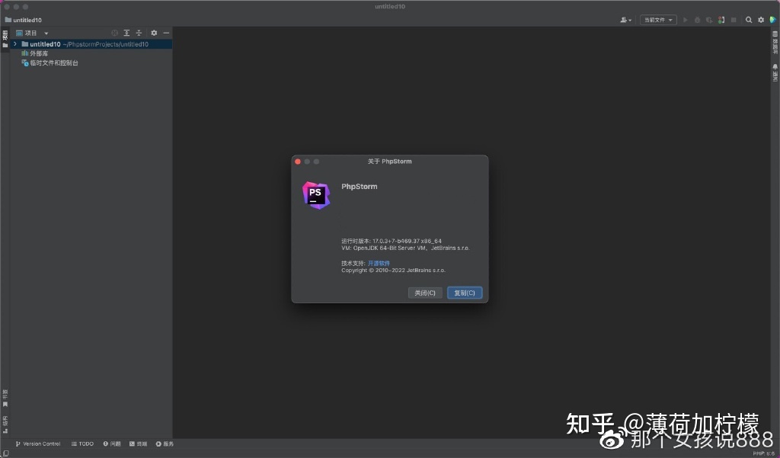The width and height of the screenshot is (780, 458).
Task: Open the user account dropdown in toolbar
Action: coord(625,20)
